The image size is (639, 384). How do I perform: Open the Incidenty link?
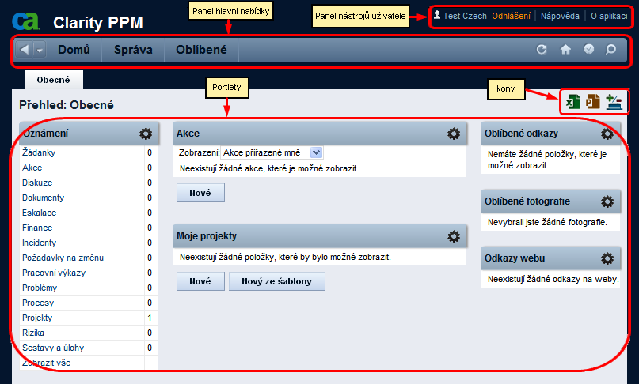pyautogui.click(x=39, y=243)
